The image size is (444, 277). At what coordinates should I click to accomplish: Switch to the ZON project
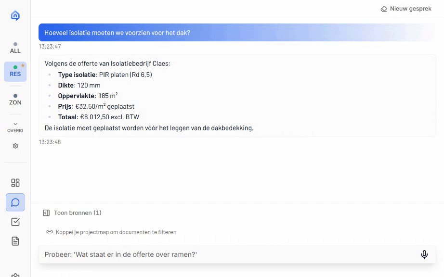15,100
